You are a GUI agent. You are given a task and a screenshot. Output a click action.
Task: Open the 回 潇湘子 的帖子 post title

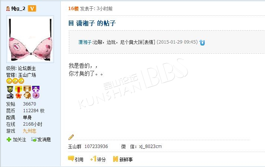coord(92,23)
